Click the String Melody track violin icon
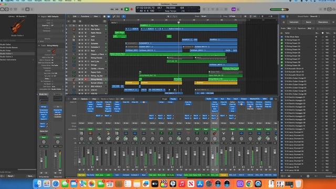The width and height of the screenshot is (336, 189). 74,79
